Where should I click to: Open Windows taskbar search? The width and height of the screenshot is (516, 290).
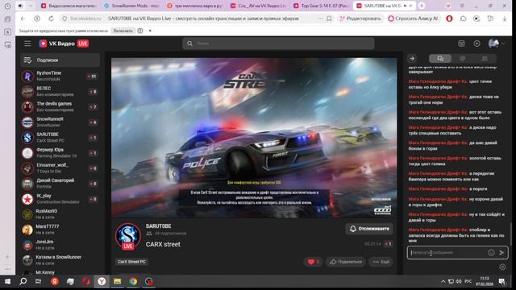point(23,281)
